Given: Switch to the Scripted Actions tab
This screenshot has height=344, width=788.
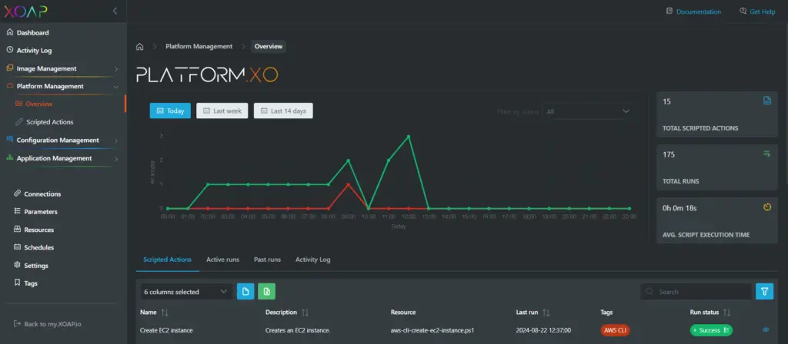Looking at the screenshot, I should [x=167, y=260].
